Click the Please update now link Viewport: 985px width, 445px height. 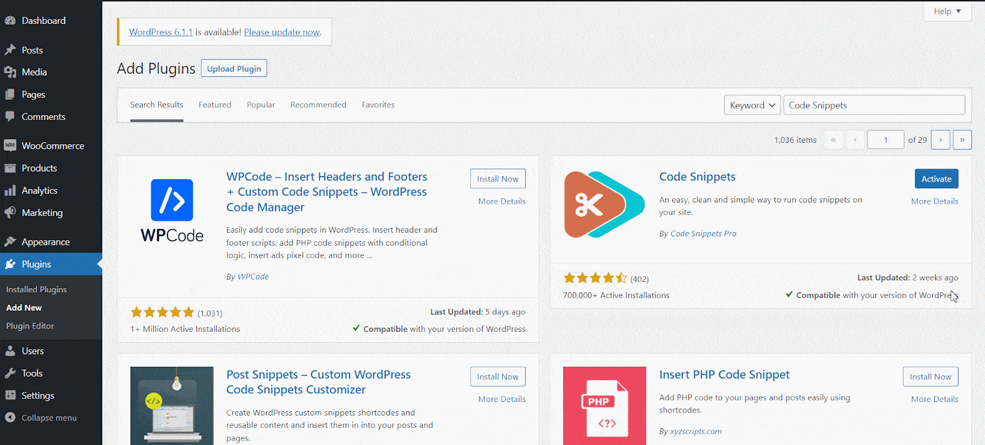(x=282, y=32)
